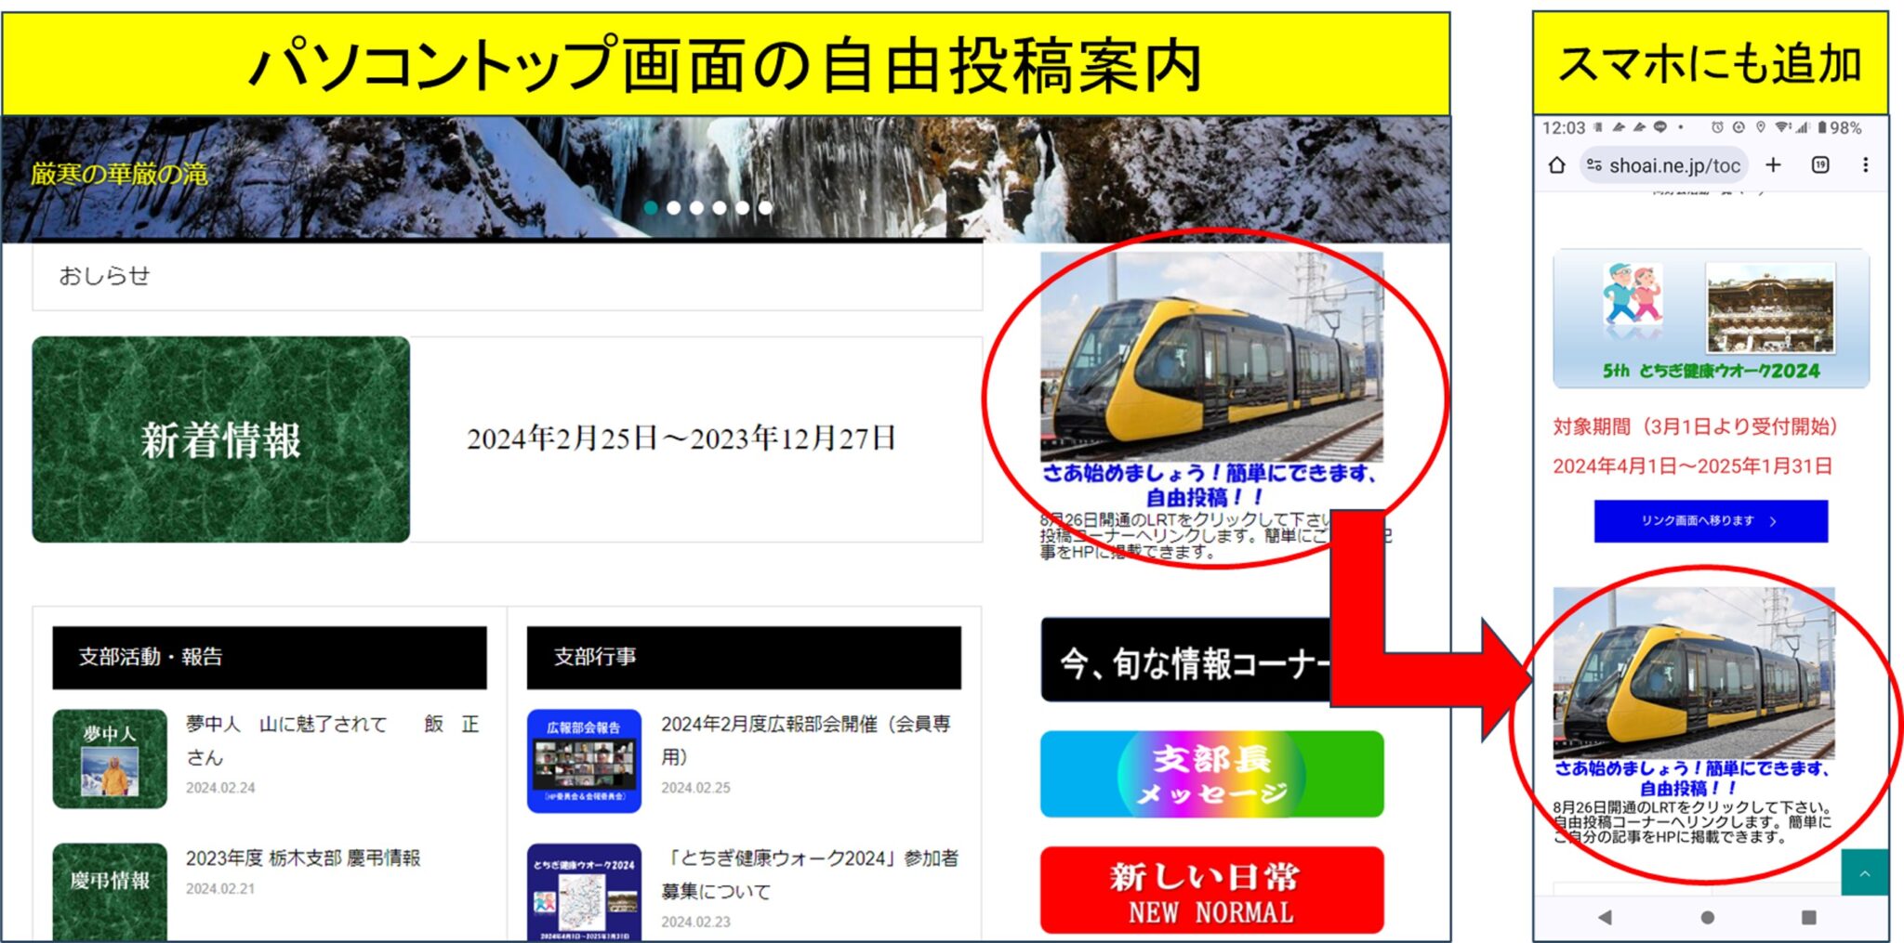Open the 新着情報 green banner
This screenshot has height=943, width=1904.
click(221, 439)
